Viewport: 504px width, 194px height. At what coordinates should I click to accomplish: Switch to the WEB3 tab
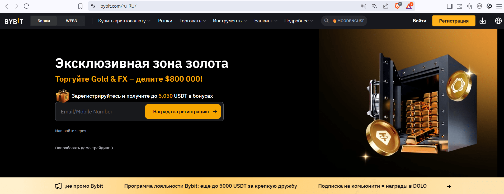coord(72,21)
